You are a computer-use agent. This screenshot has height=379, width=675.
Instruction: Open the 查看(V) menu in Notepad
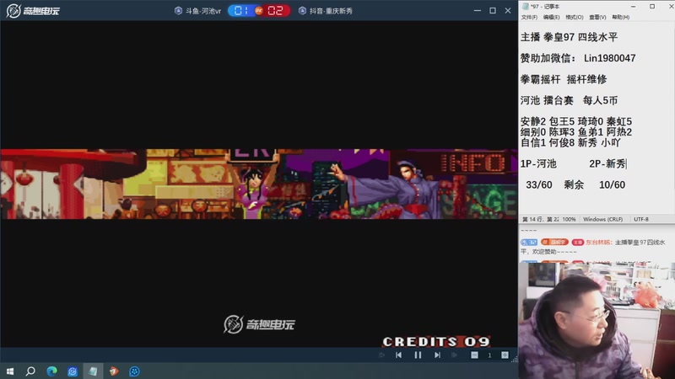[x=597, y=17]
